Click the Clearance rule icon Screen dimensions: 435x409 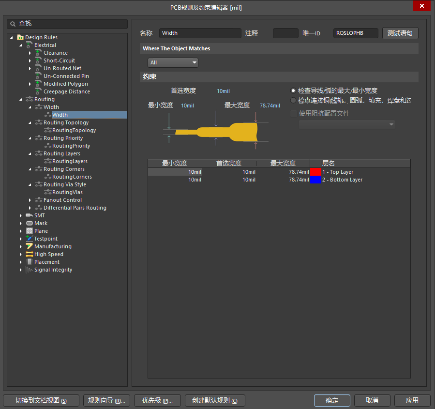pos(39,52)
